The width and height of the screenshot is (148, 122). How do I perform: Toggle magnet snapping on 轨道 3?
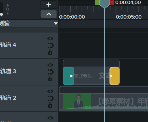50,72
